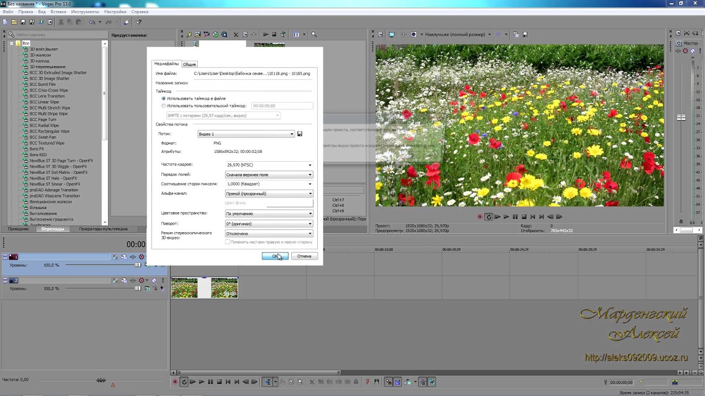Click the New project icon in main toolbar

[x=4, y=22]
